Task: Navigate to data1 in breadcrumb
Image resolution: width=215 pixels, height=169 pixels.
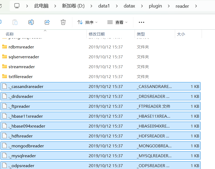Action: click(x=104, y=6)
